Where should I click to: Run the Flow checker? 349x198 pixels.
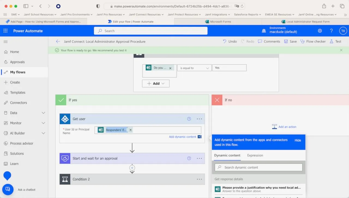click(x=313, y=41)
